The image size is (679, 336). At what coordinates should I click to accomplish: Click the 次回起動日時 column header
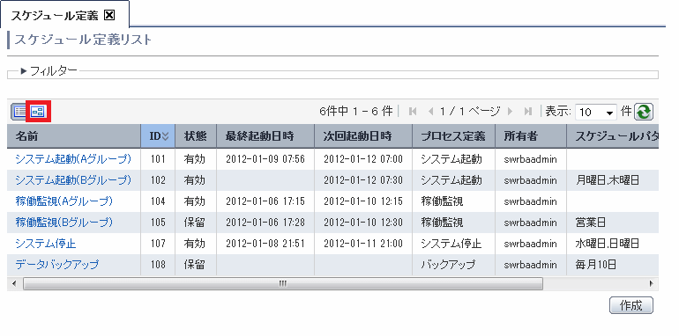tap(363, 136)
